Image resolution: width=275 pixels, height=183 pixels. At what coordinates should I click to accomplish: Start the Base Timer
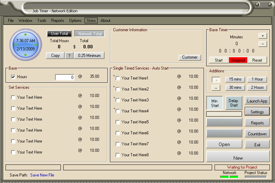pos(219,60)
